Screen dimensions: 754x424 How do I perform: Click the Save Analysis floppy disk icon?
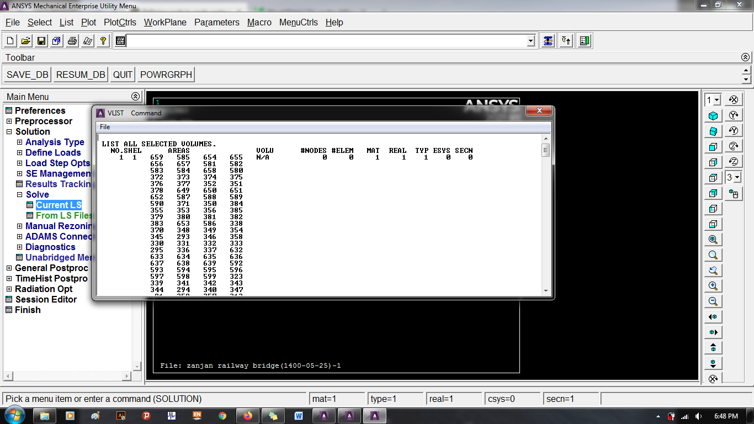pyautogui.click(x=41, y=41)
